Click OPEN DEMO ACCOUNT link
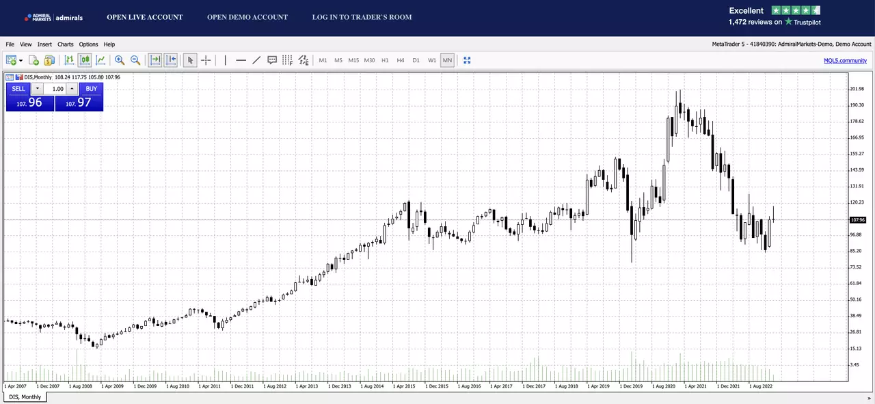 point(247,17)
